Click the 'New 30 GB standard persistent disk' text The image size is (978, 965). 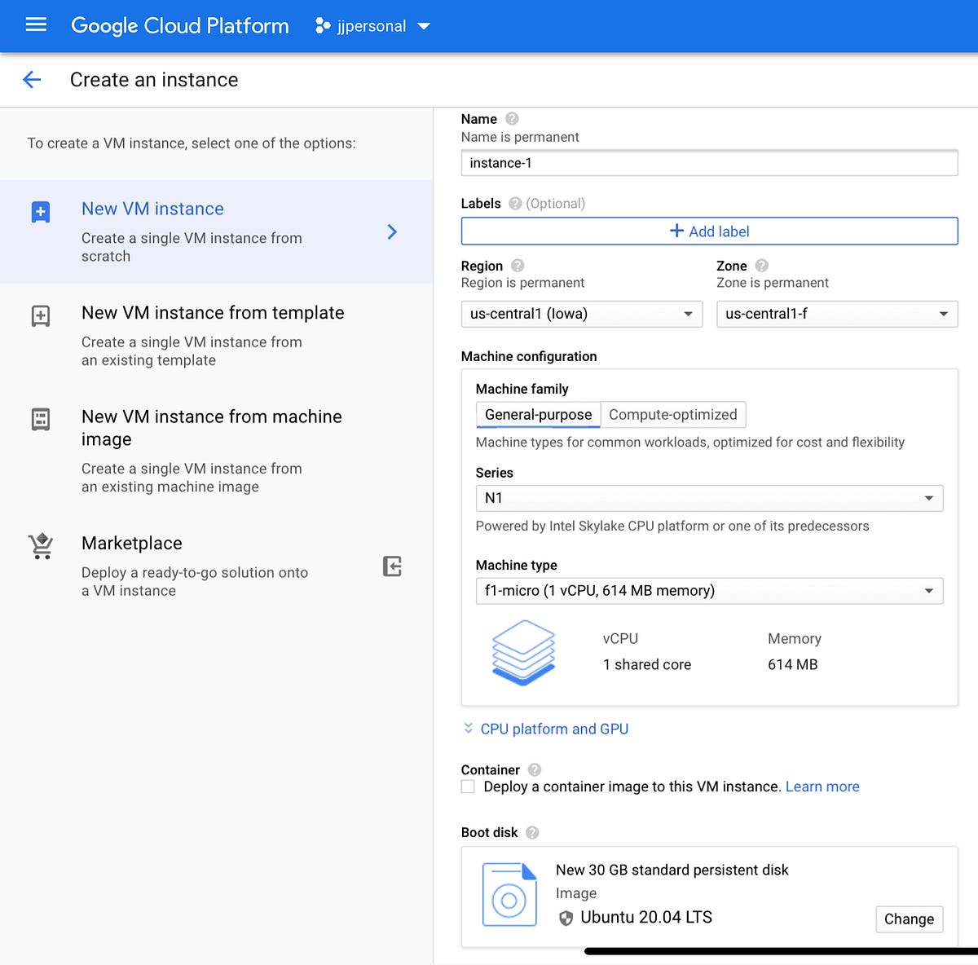point(672,870)
